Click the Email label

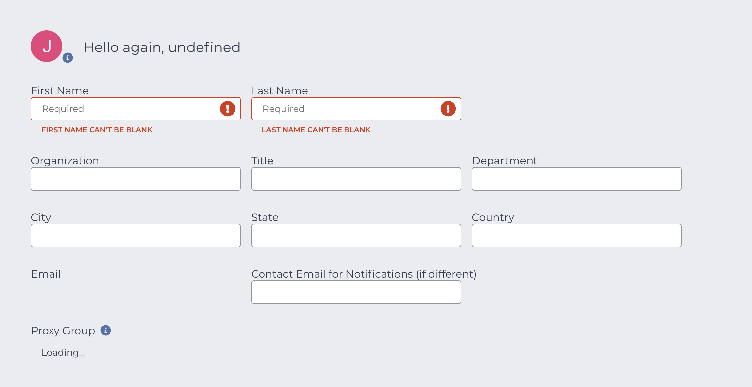tap(46, 274)
